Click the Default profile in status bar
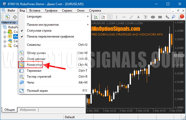This screenshot has height=120, width=186. click(70, 117)
